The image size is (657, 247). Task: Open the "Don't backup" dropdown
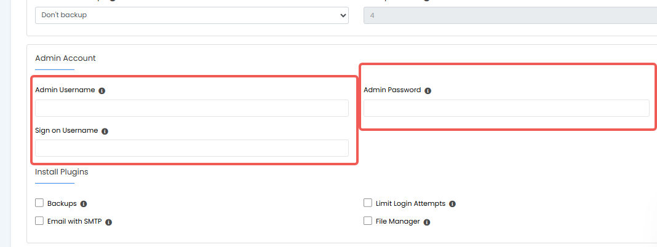tap(192, 15)
